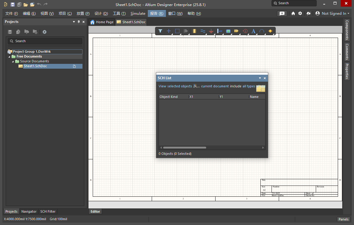Viewport: 354px width, 225px height.
Task: Switch to the Navigator panel tab
Action: (29, 211)
